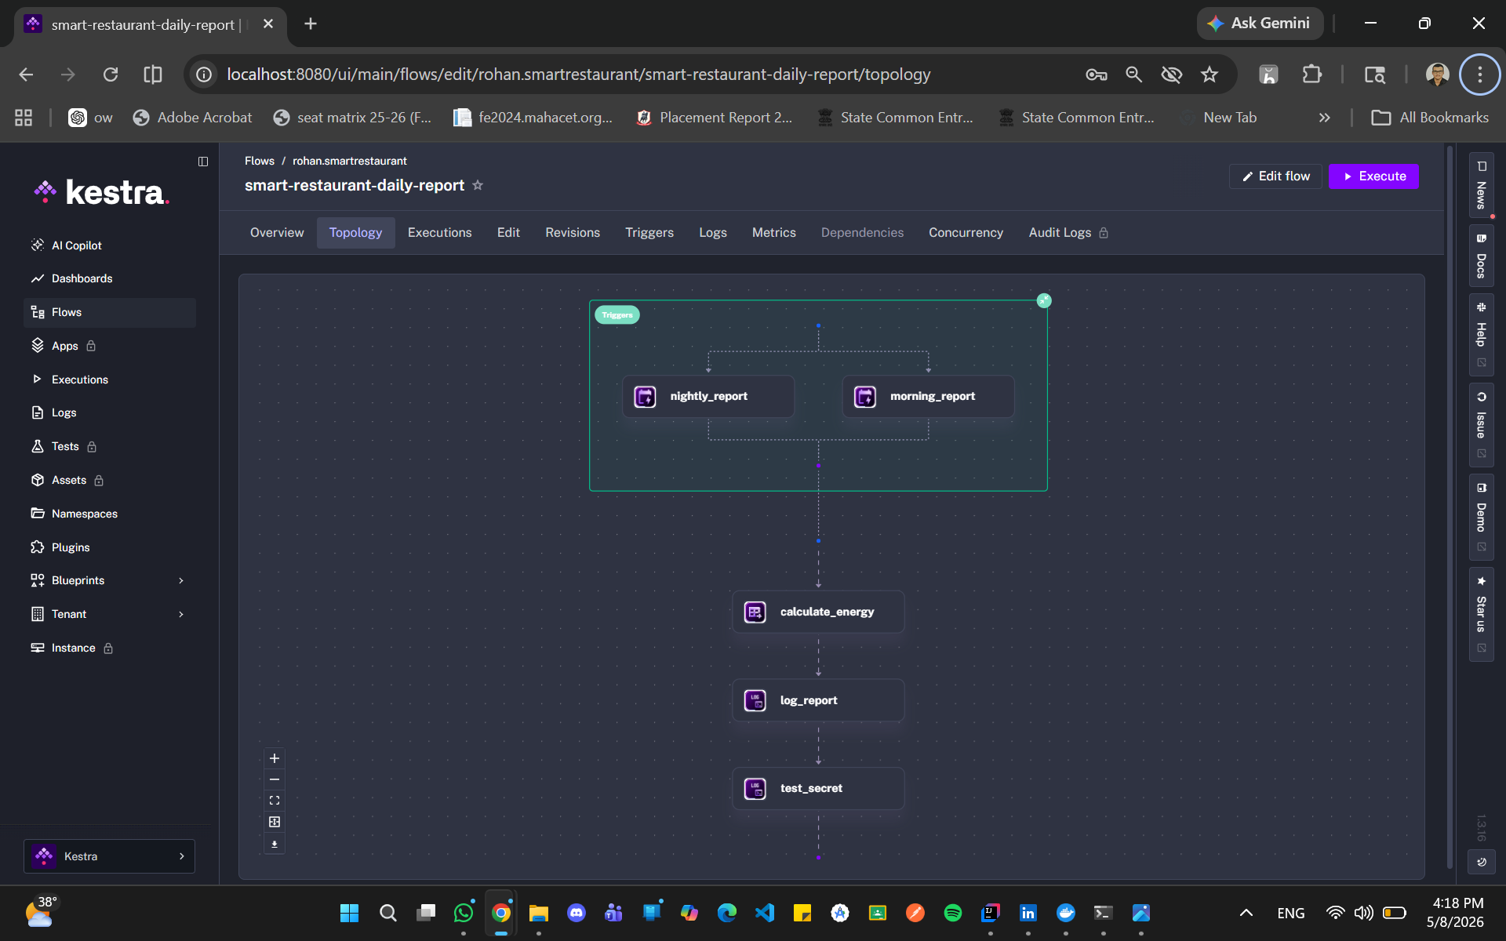Execute the flow
This screenshot has width=1506, height=941.
(x=1373, y=176)
